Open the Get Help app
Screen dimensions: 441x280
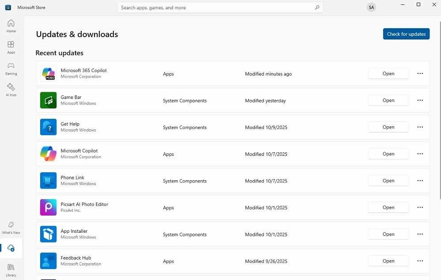(388, 127)
